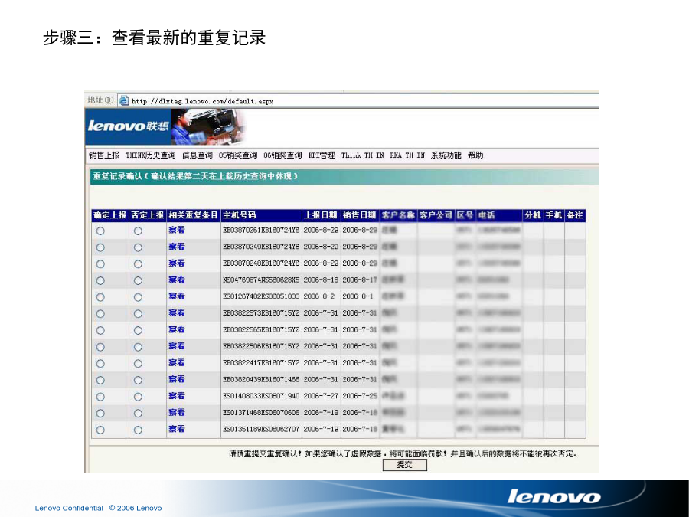Open the 系统功能 menu
This screenshot has width=689, height=517.
446,155
